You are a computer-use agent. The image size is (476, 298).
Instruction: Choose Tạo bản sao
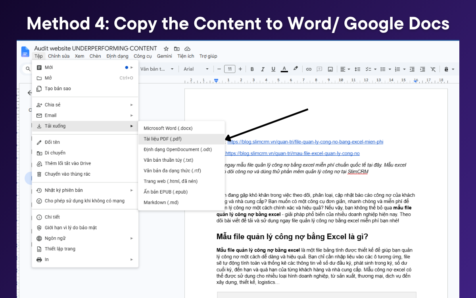85,89
